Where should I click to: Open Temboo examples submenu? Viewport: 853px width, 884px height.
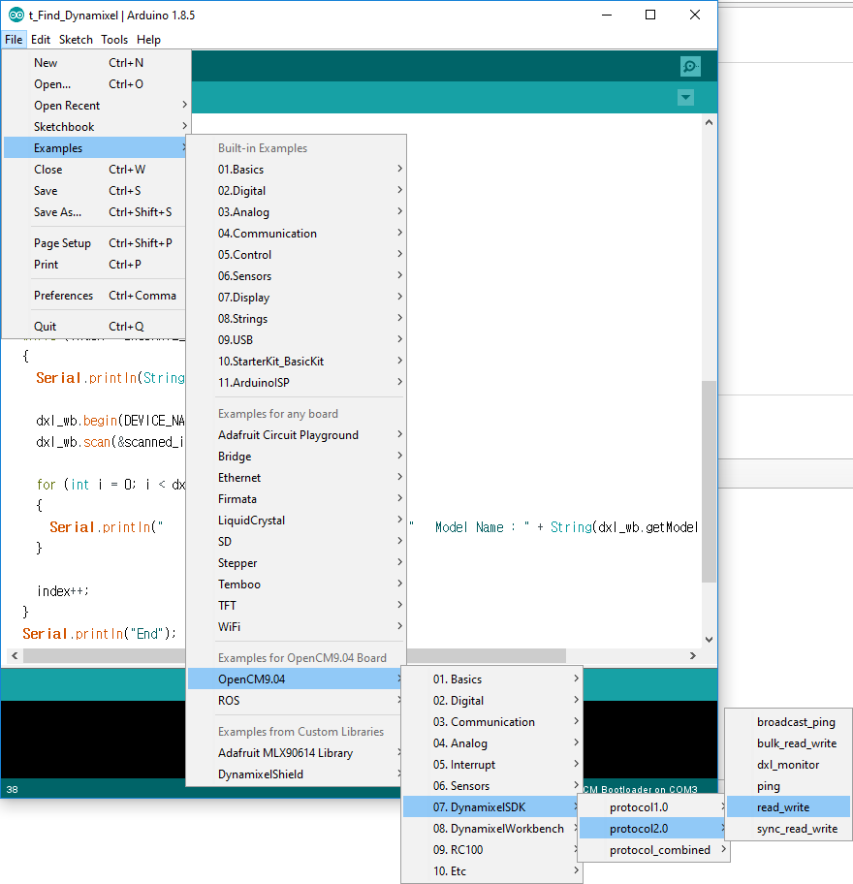[296, 584]
